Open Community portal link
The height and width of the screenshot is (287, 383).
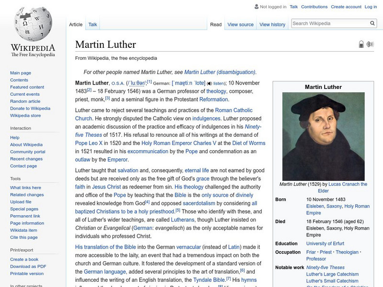point(28,152)
